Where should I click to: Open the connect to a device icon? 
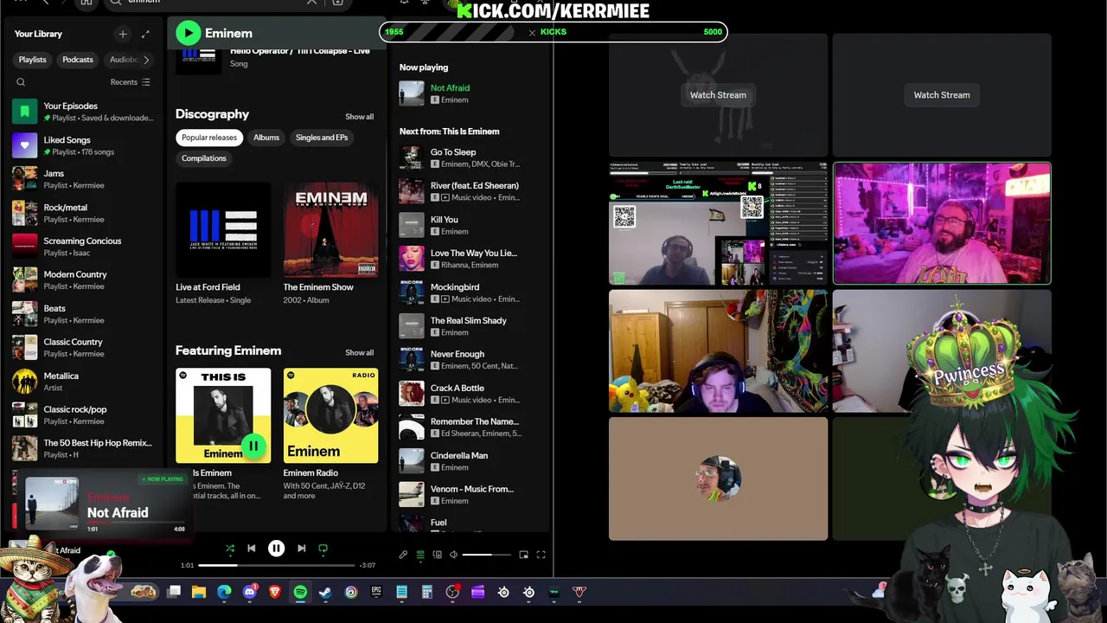click(438, 555)
